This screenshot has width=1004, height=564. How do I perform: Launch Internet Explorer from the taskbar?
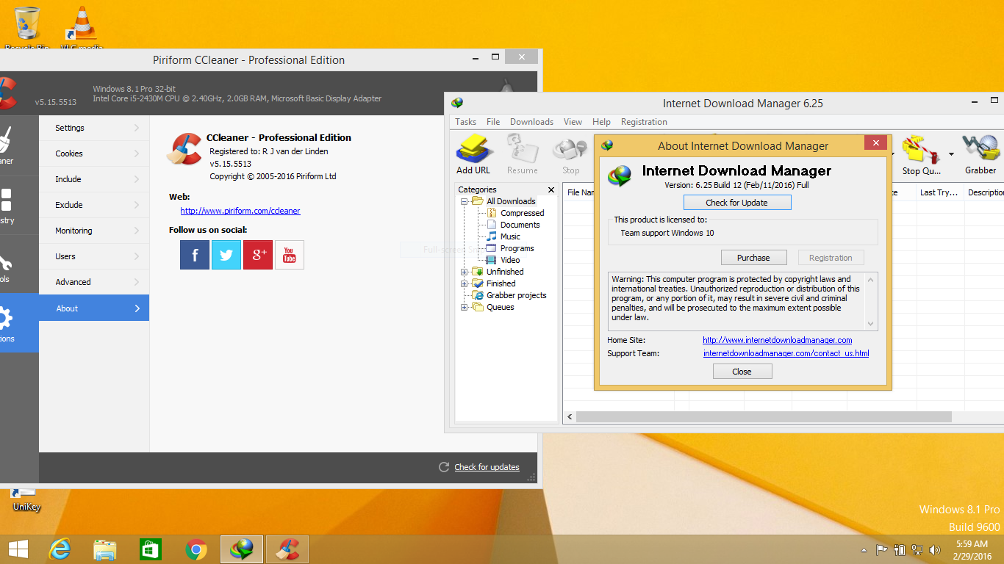click(x=60, y=549)
